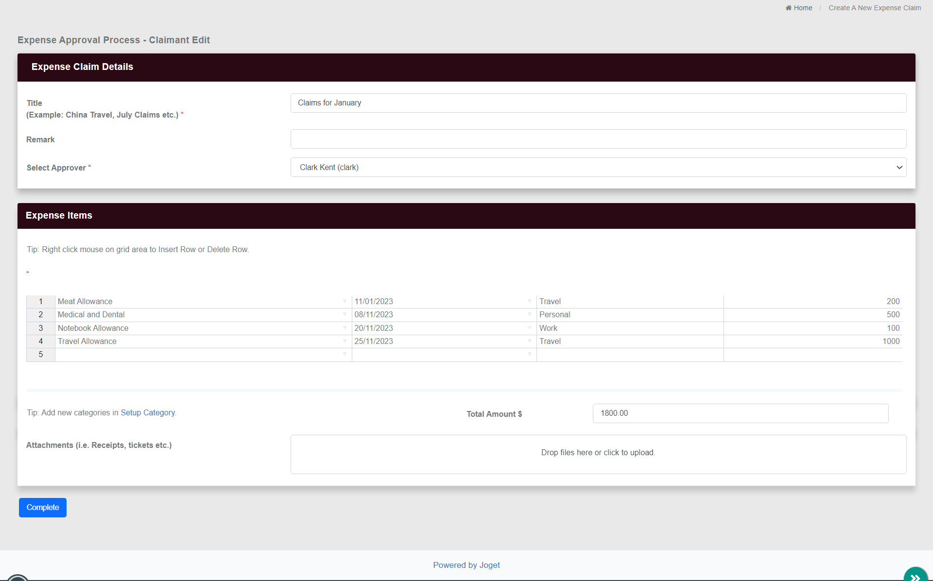Click Create A New Expense Claim breadcrumb
The height and width of the screenshot is (581, 933).
point(875,8)
